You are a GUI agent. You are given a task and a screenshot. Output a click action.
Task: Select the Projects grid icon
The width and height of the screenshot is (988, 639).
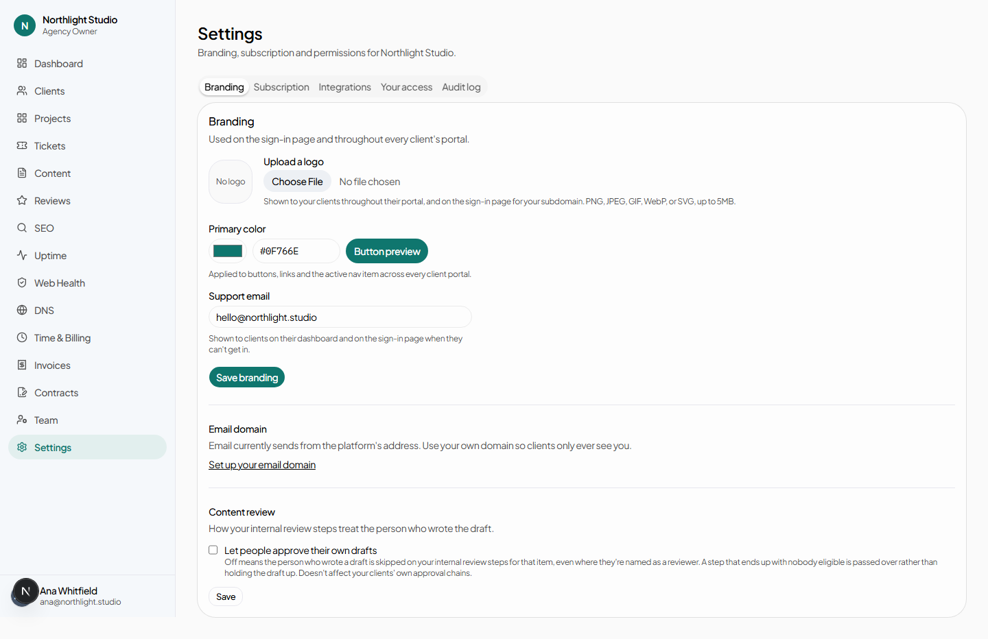(22, 118)
